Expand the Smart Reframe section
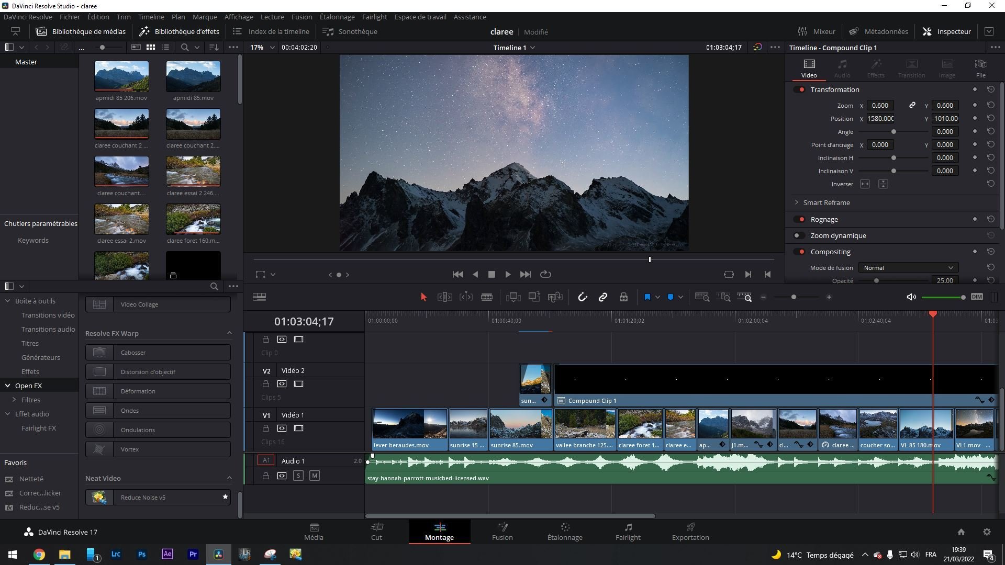 coord(797,202)
